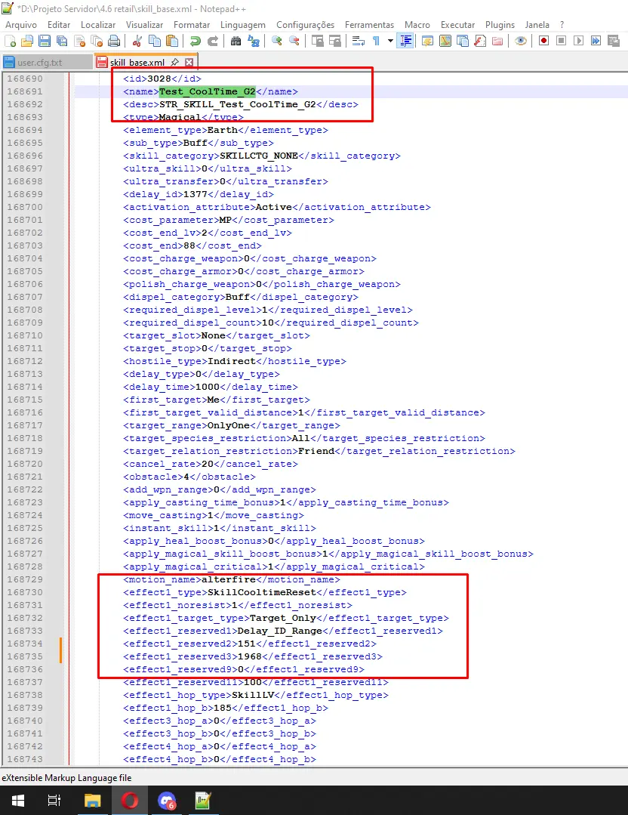Click the Redo toolbar icon
The width and height of the screenshot is (628, 815).
point(212,41)
